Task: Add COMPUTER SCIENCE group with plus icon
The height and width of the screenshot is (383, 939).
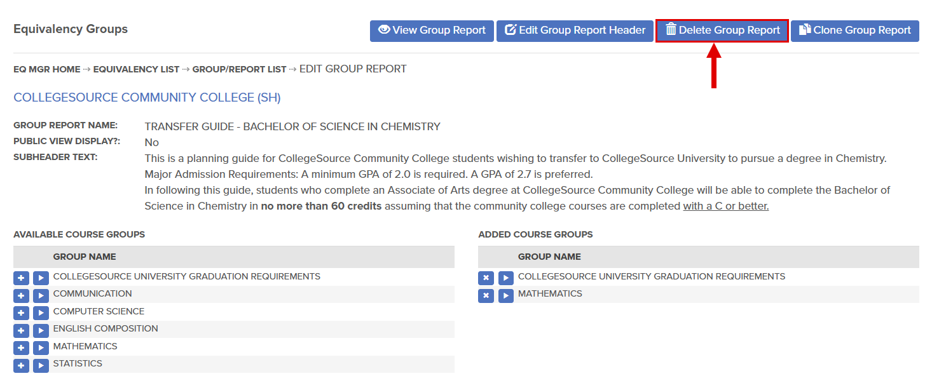Action: pyautogui.click(x=21, y=313)
